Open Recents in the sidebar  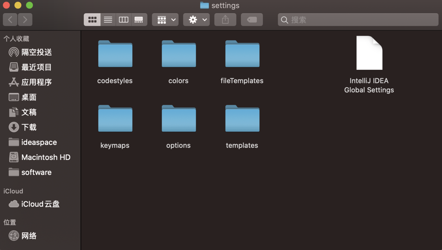click(x=36, y=67)
